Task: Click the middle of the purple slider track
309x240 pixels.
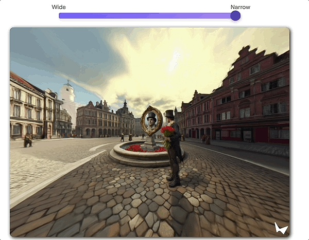Action: pyautogui.click(x=147, y=16)
